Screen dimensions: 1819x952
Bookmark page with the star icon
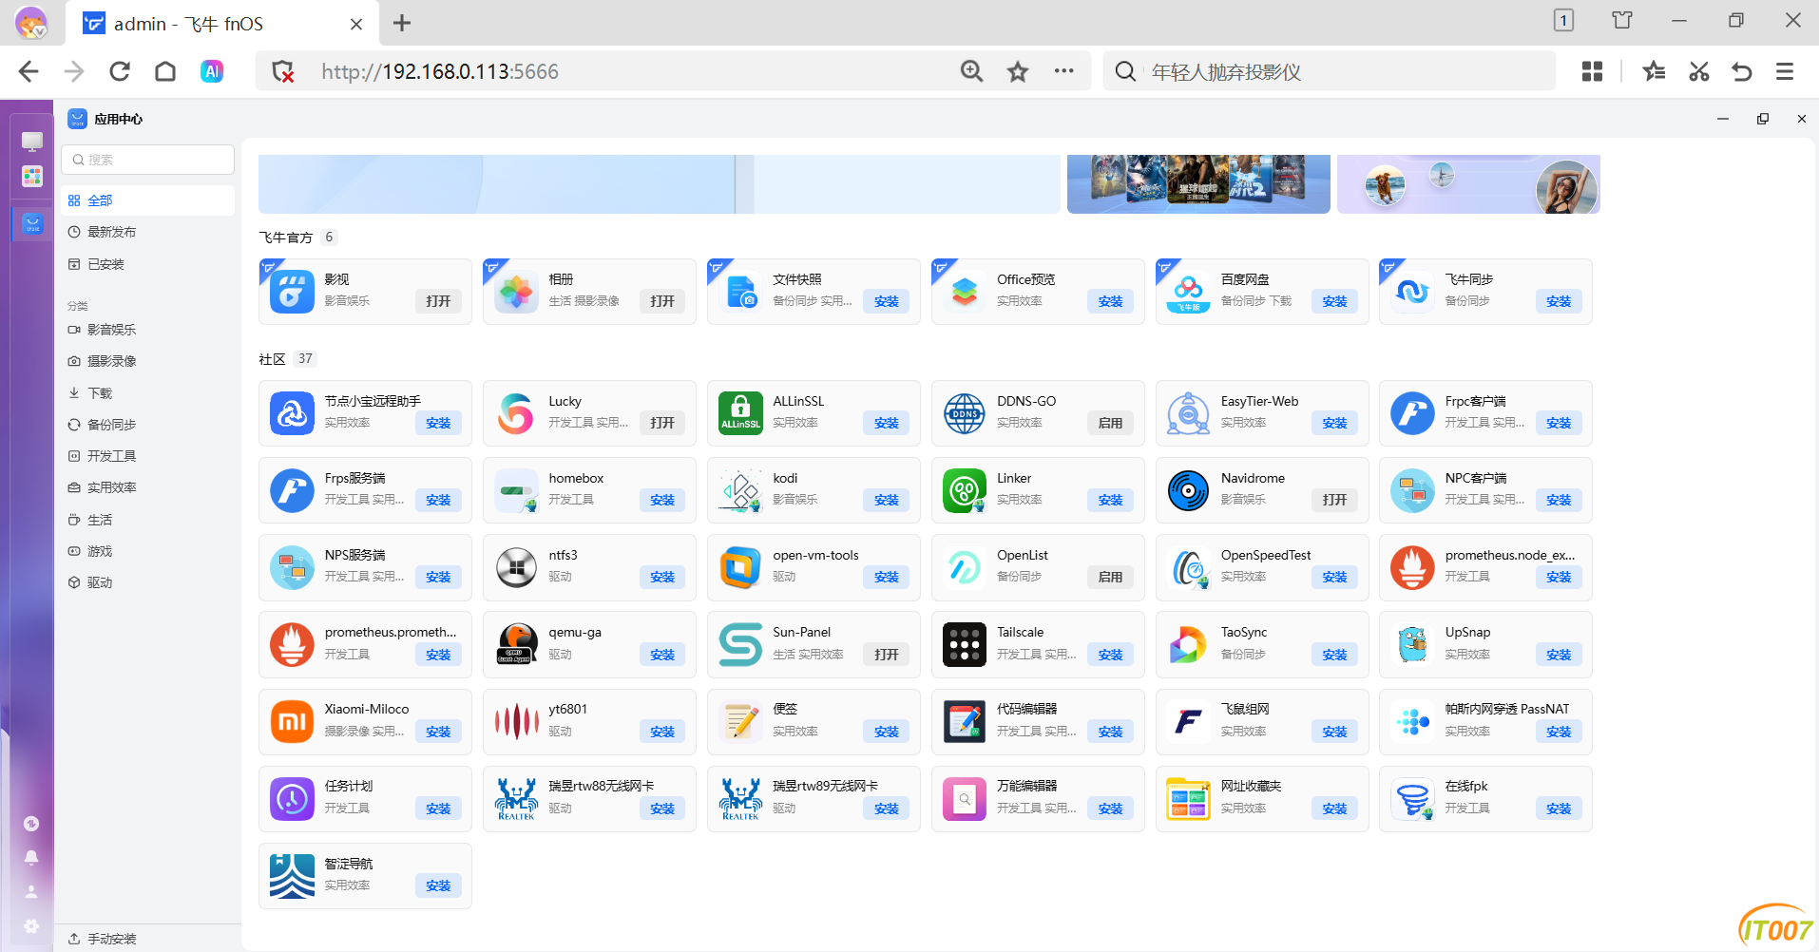(1018, 71)
